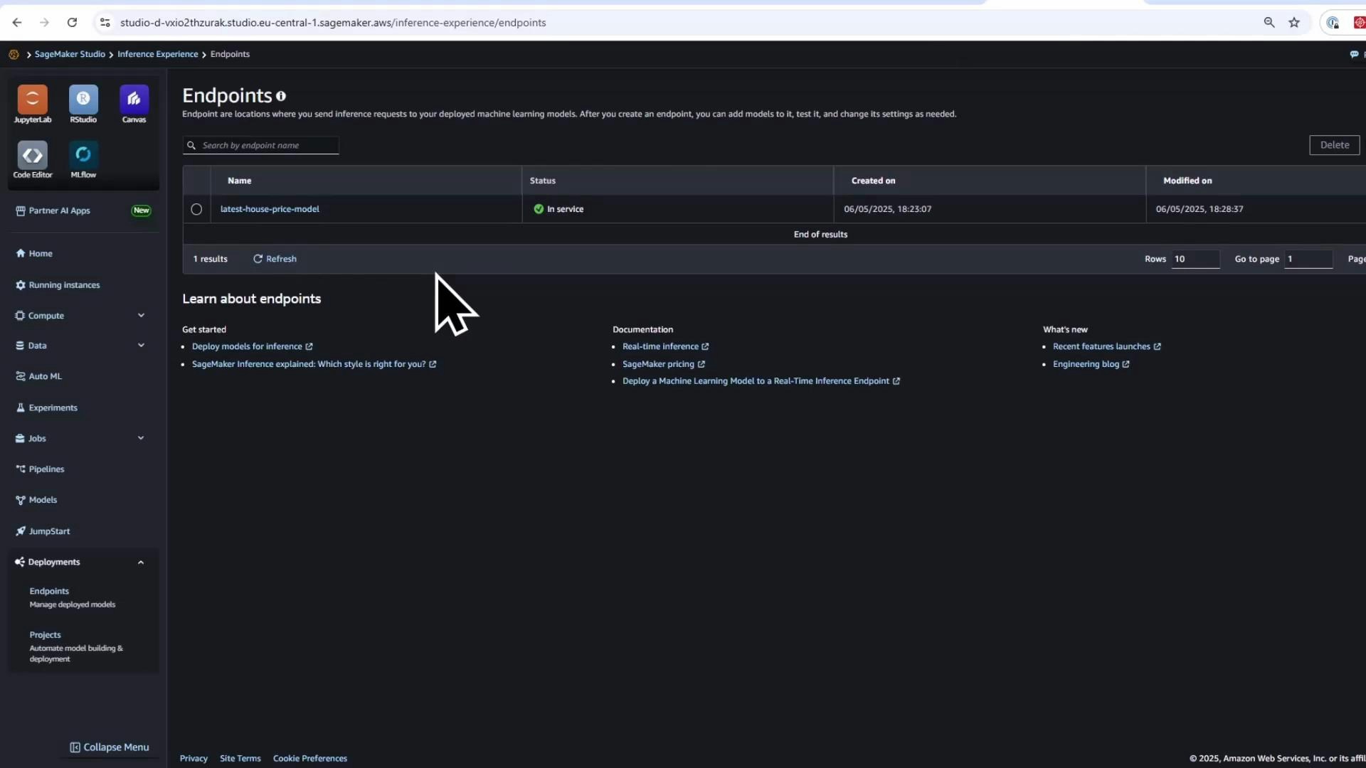The width and height of the screenshot is (1366, 768).
Task: Open the Site Terms footer link
Action: [240, 759]
